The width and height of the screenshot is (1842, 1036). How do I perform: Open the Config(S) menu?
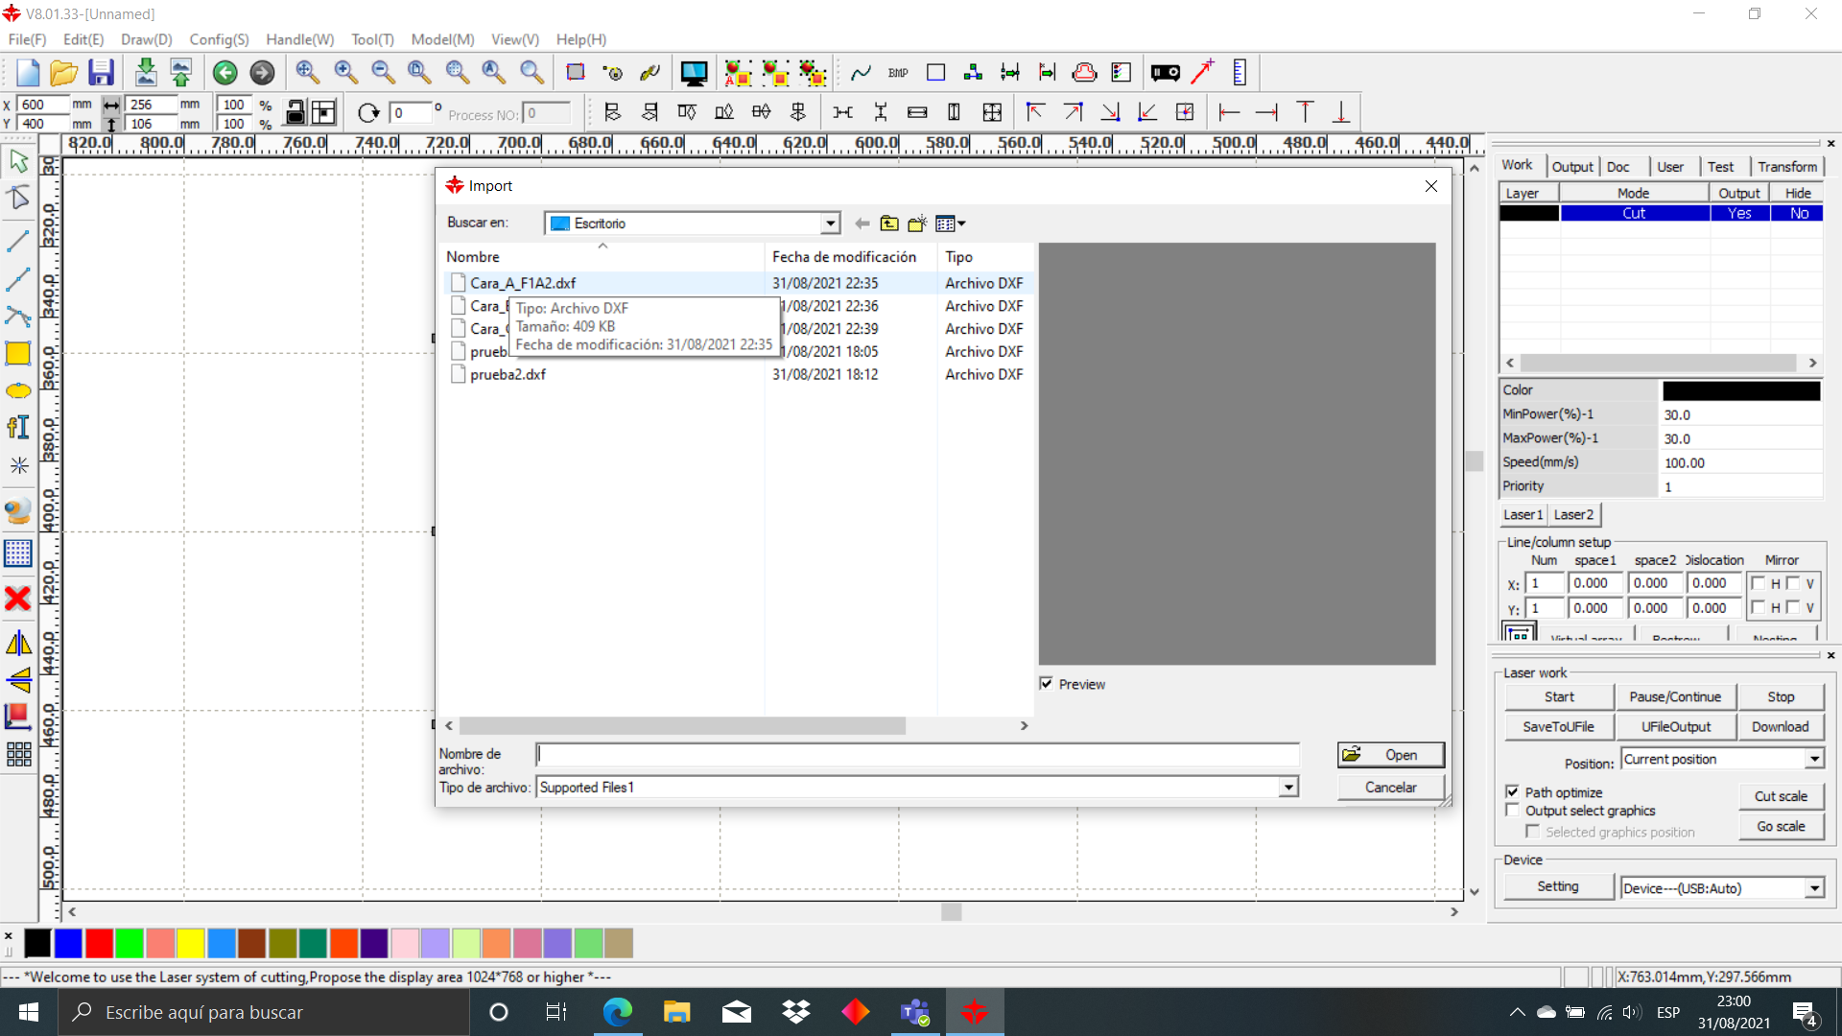point(219,39)
